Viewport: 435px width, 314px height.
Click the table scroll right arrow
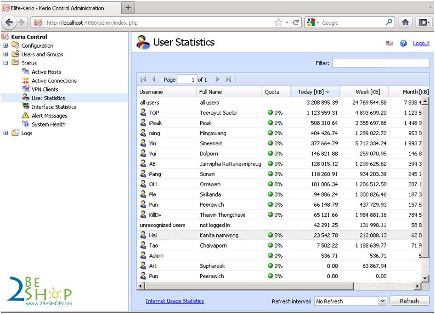point(417,286)
